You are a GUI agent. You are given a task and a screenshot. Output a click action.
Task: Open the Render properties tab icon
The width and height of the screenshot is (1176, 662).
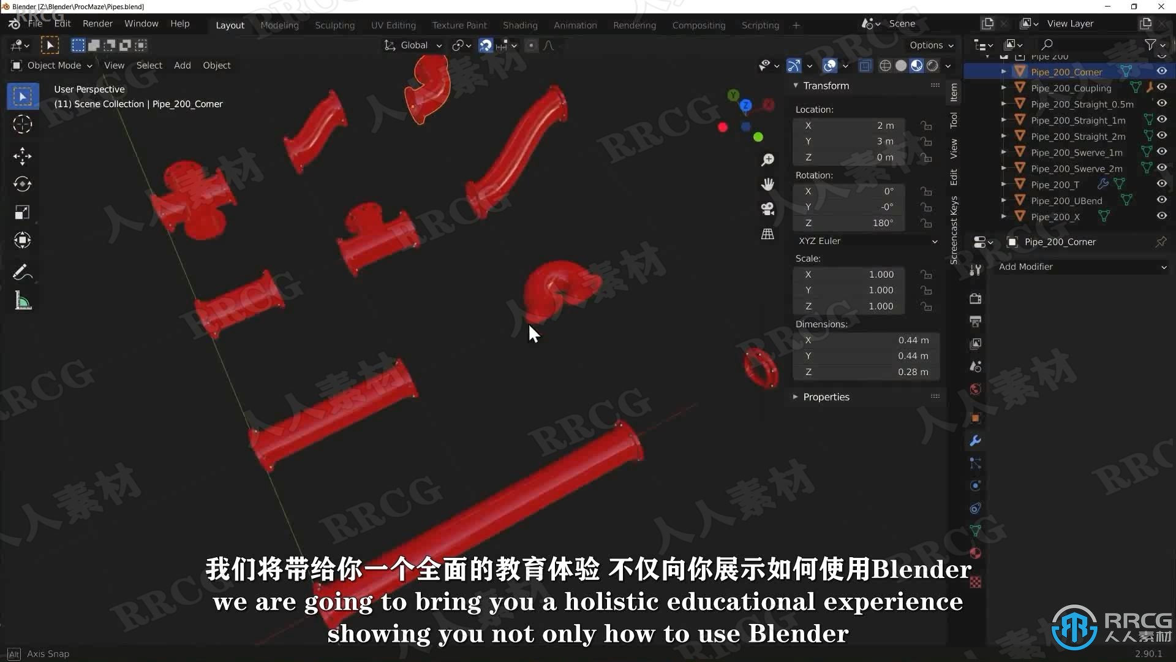coord(975,299)
